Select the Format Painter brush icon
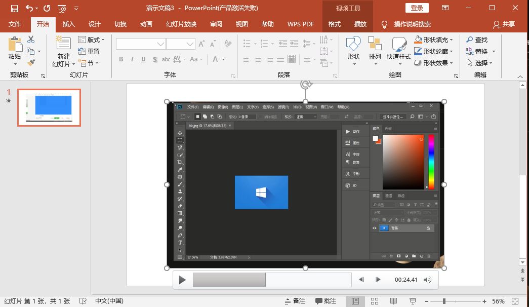The image size is (529, 307). [31, 63]
